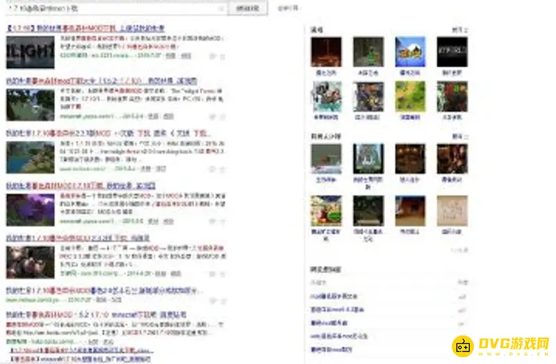Expand the top game section in the right sidebar
The image size is (556, 364).
pos(460,30)
